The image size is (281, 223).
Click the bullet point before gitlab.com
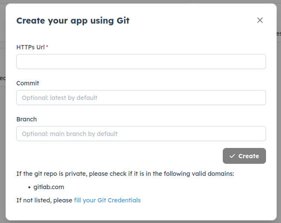click(x=29, y=187)
